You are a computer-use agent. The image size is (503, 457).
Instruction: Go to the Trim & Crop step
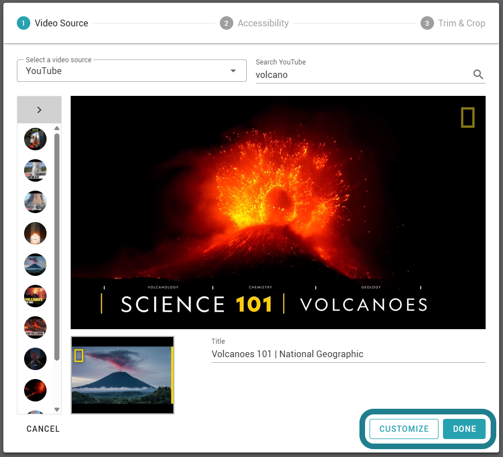pyautogui.click(x=453, y=23)
